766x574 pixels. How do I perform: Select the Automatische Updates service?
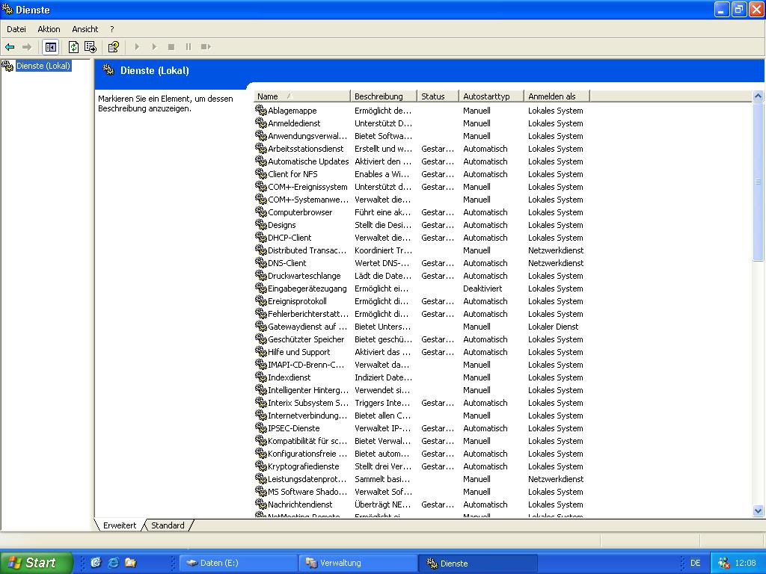click(308, 161)
